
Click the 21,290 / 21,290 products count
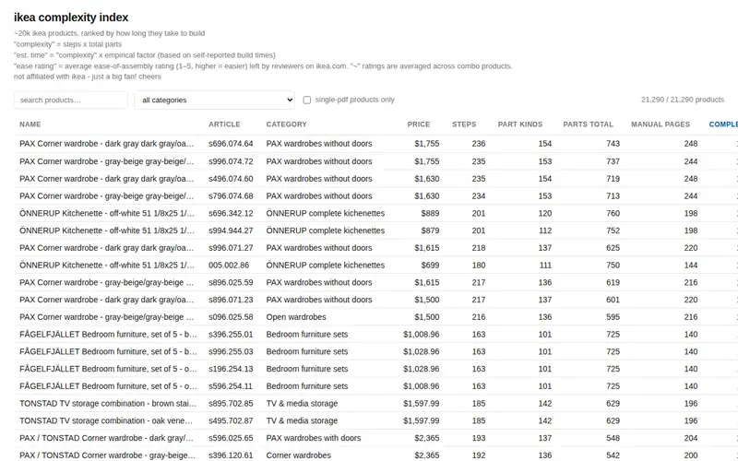pyautogui.click(x=683, y=100)
